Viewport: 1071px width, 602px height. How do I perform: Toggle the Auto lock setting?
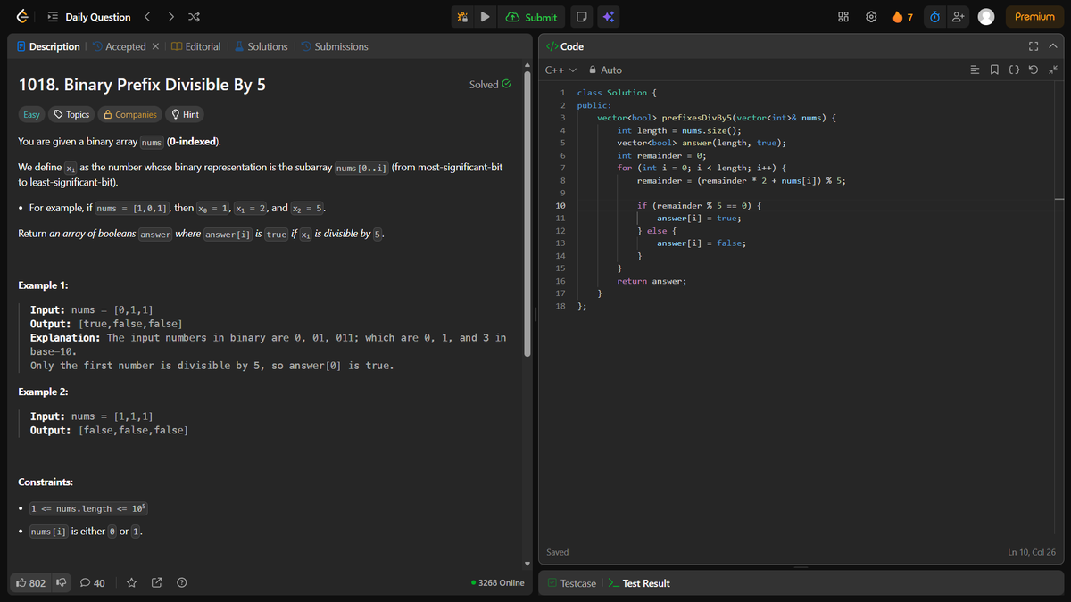pos(606,70)
